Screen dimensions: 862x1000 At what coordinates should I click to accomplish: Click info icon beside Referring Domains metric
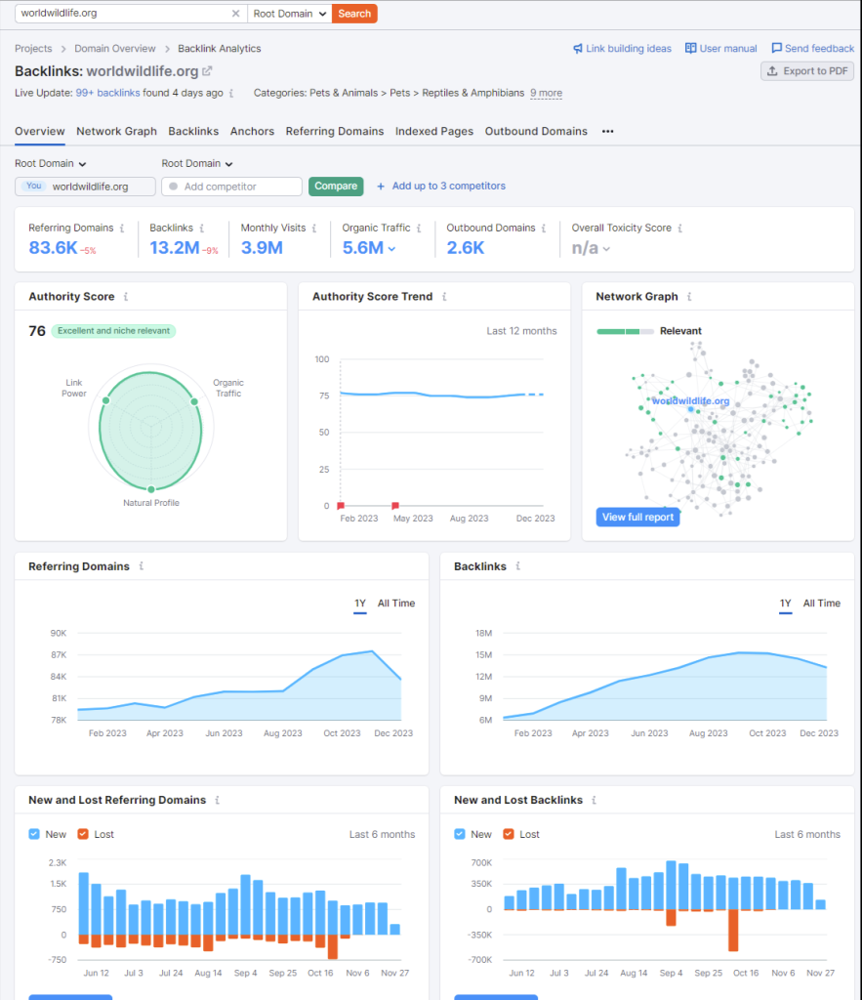[122, 229]
